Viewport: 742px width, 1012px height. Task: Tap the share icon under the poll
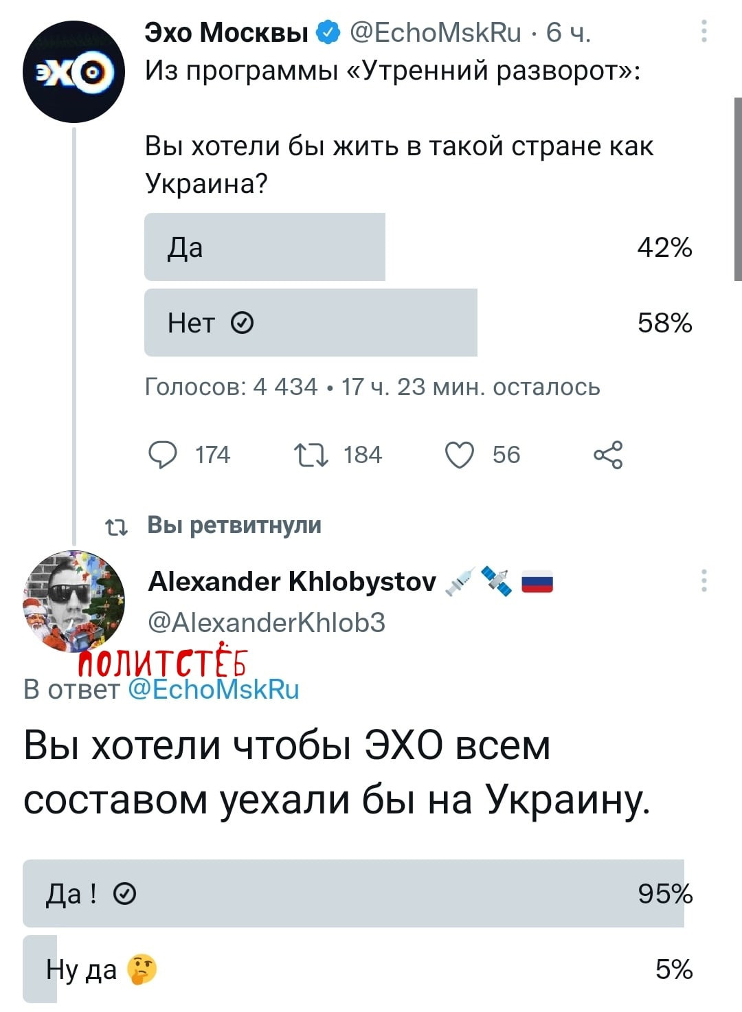point(608,455)
